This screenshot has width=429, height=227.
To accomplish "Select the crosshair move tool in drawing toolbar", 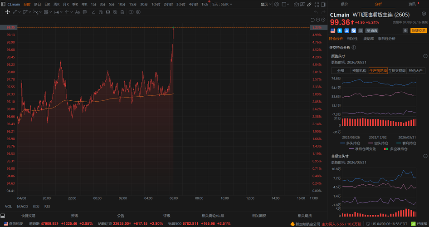I will point(8,12).
